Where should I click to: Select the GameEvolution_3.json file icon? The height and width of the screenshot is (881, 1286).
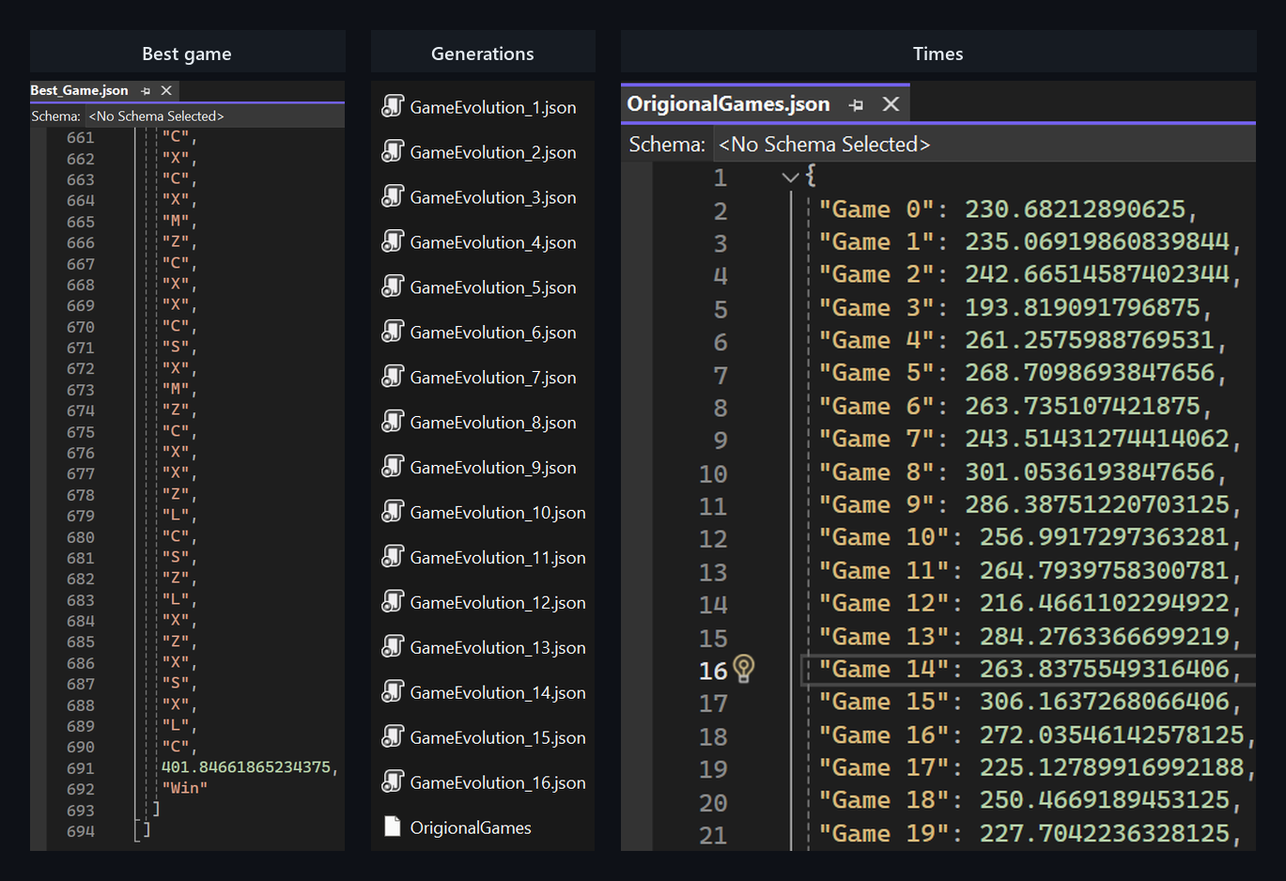click(393, 196)
